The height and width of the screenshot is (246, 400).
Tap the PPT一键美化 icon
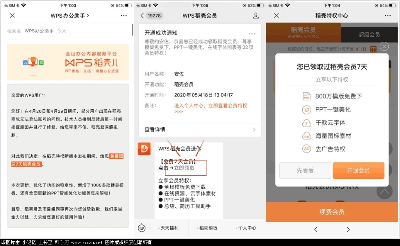point(307,110)
